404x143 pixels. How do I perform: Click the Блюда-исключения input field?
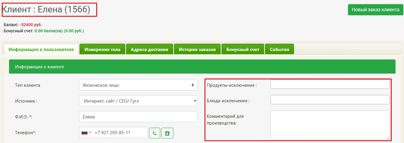coord(330,100)
